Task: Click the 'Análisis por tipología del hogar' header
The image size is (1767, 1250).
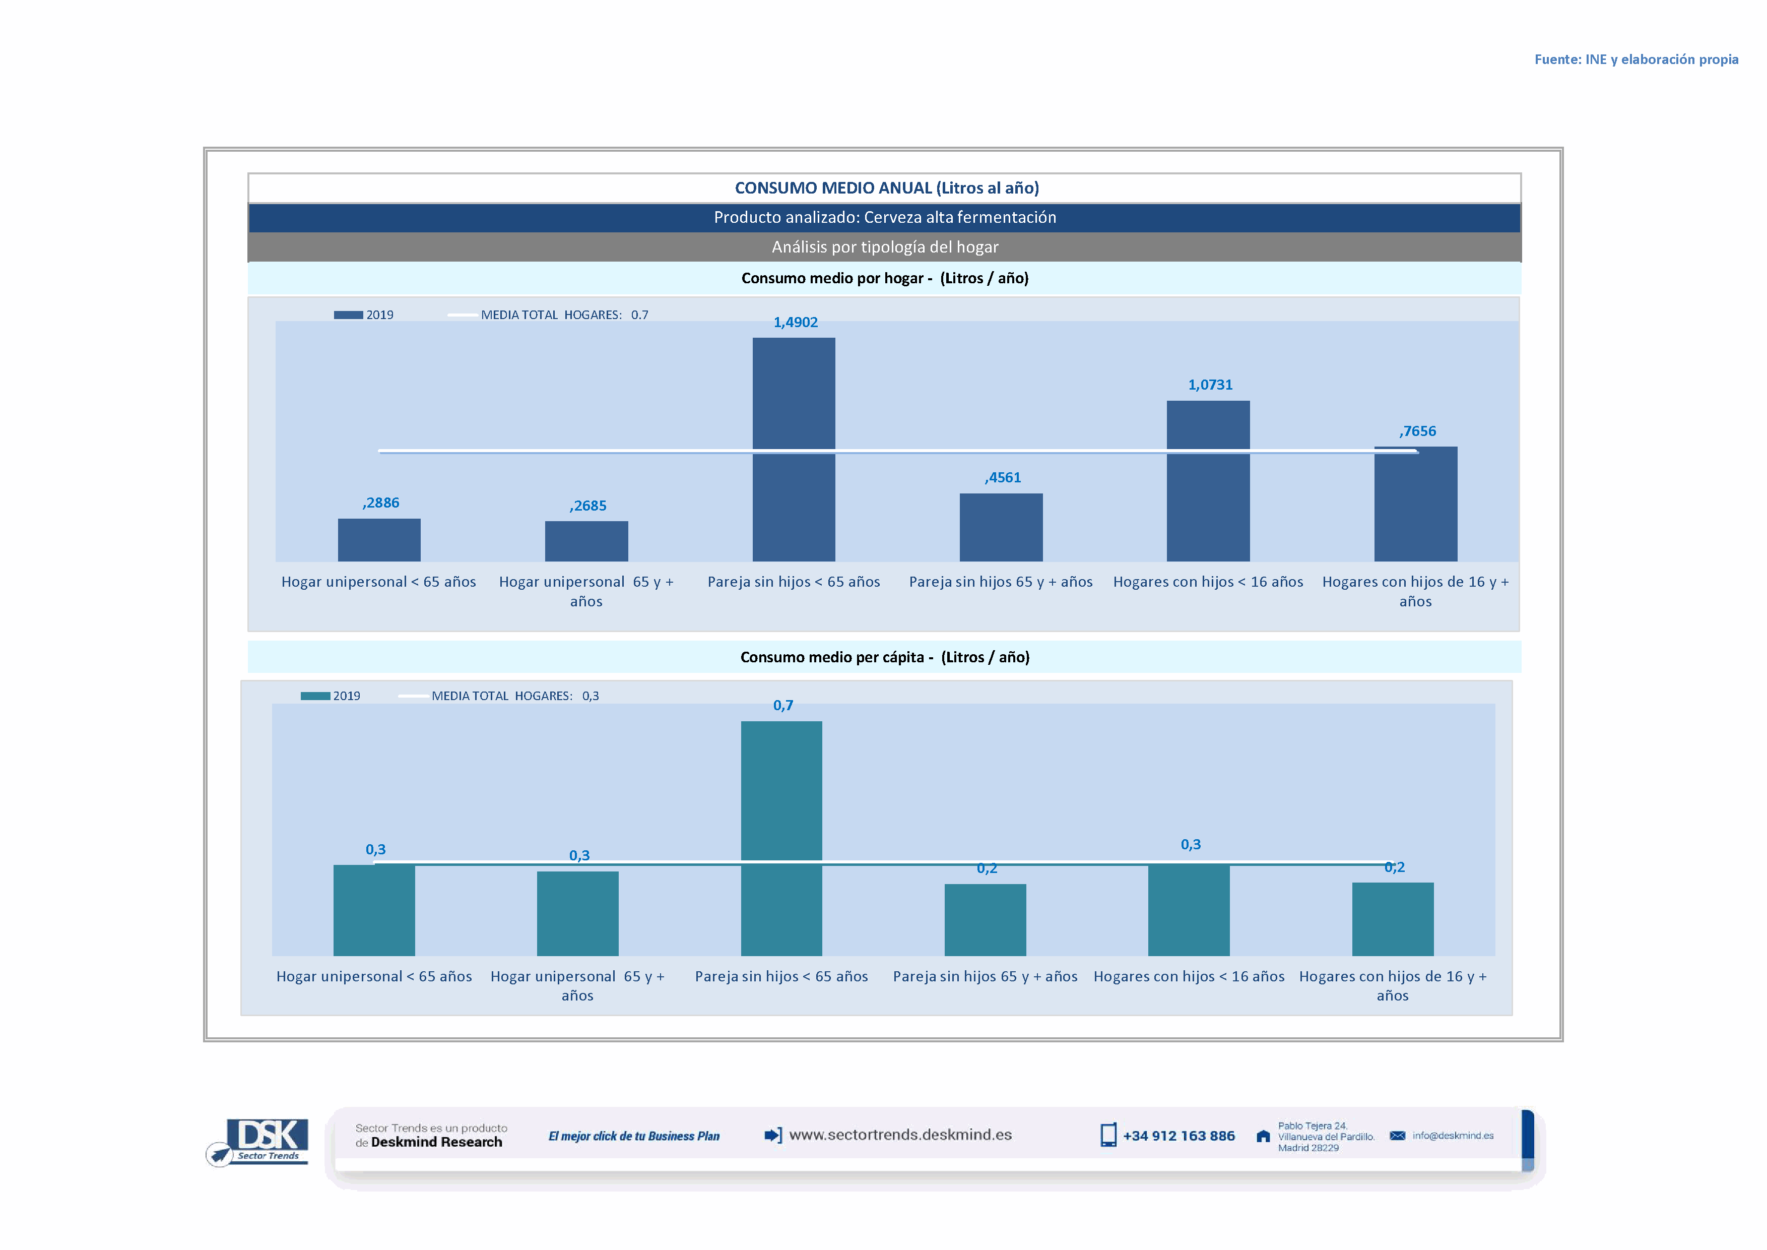Action: tap(884, 247)
